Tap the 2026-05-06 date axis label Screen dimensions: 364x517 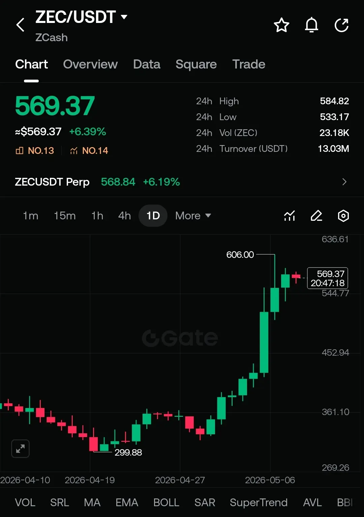coord(270,480)
